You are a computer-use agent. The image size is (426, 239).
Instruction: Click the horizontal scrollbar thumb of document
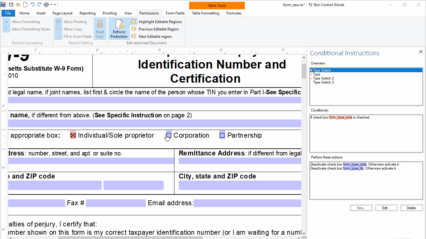[x=130, y=237]
